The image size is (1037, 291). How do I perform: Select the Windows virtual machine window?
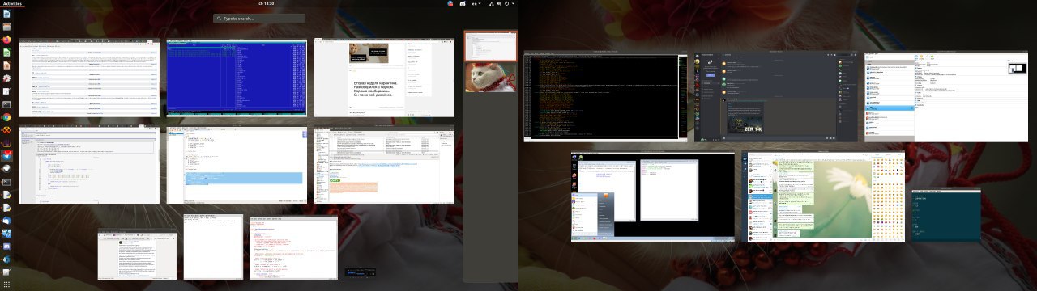point(652,196)
